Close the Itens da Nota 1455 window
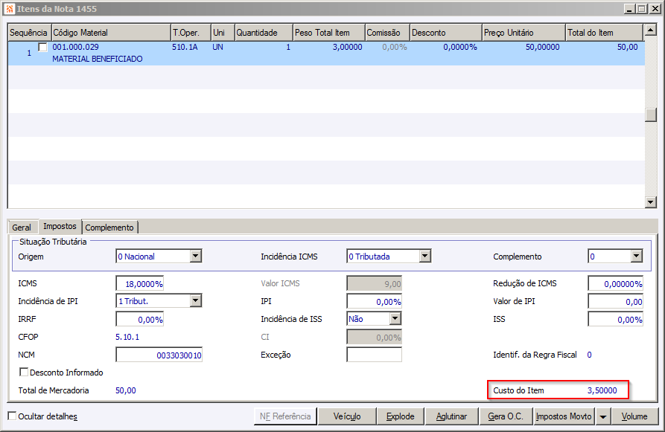The image size is (665, 432). coord(655,9)
